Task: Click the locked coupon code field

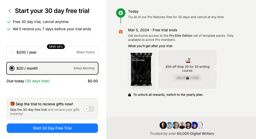Action: tap(187, 78)
